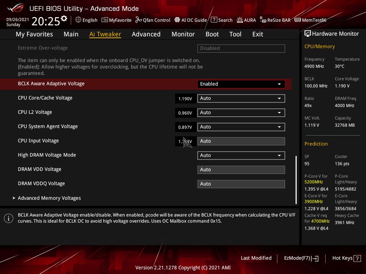Click the DRAM VDD Voltage field
This screenshot has width=366, height=274.
(x=241, y=169)
